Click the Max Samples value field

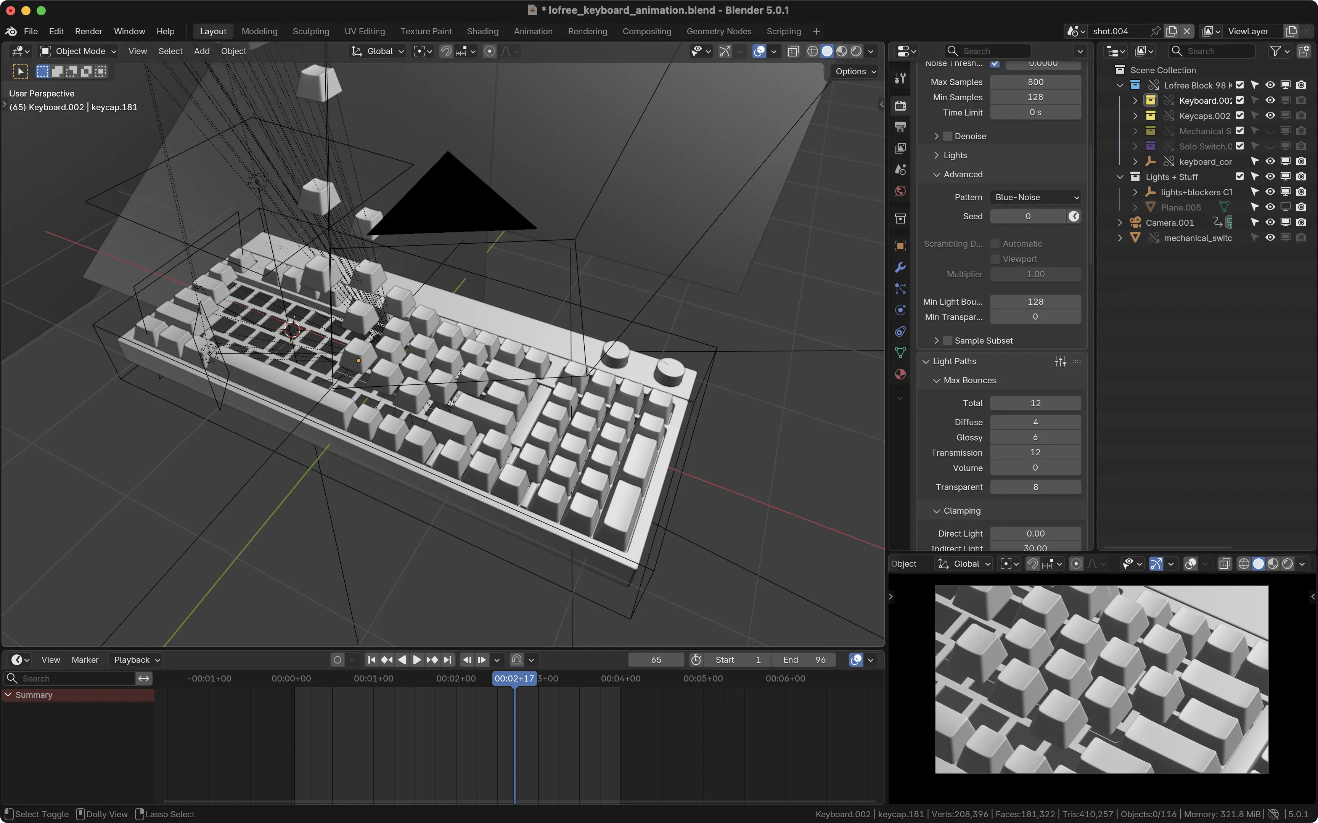click(1035, 82)
